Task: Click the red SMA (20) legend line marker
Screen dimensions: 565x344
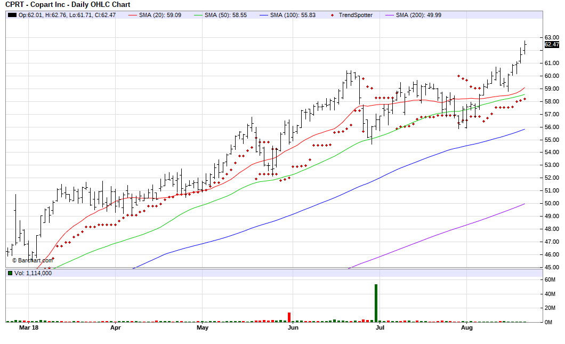Action: 133,15
